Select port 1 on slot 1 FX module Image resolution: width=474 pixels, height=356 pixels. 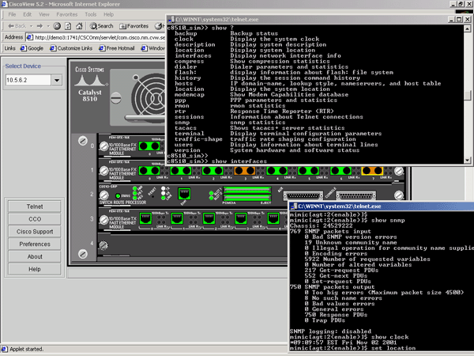click(181, 171)
